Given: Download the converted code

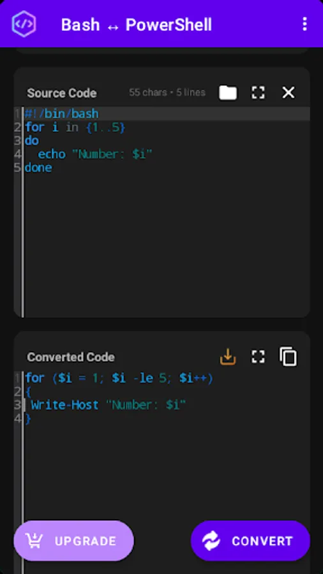Looking at the screenshot, I should (228, 357).
